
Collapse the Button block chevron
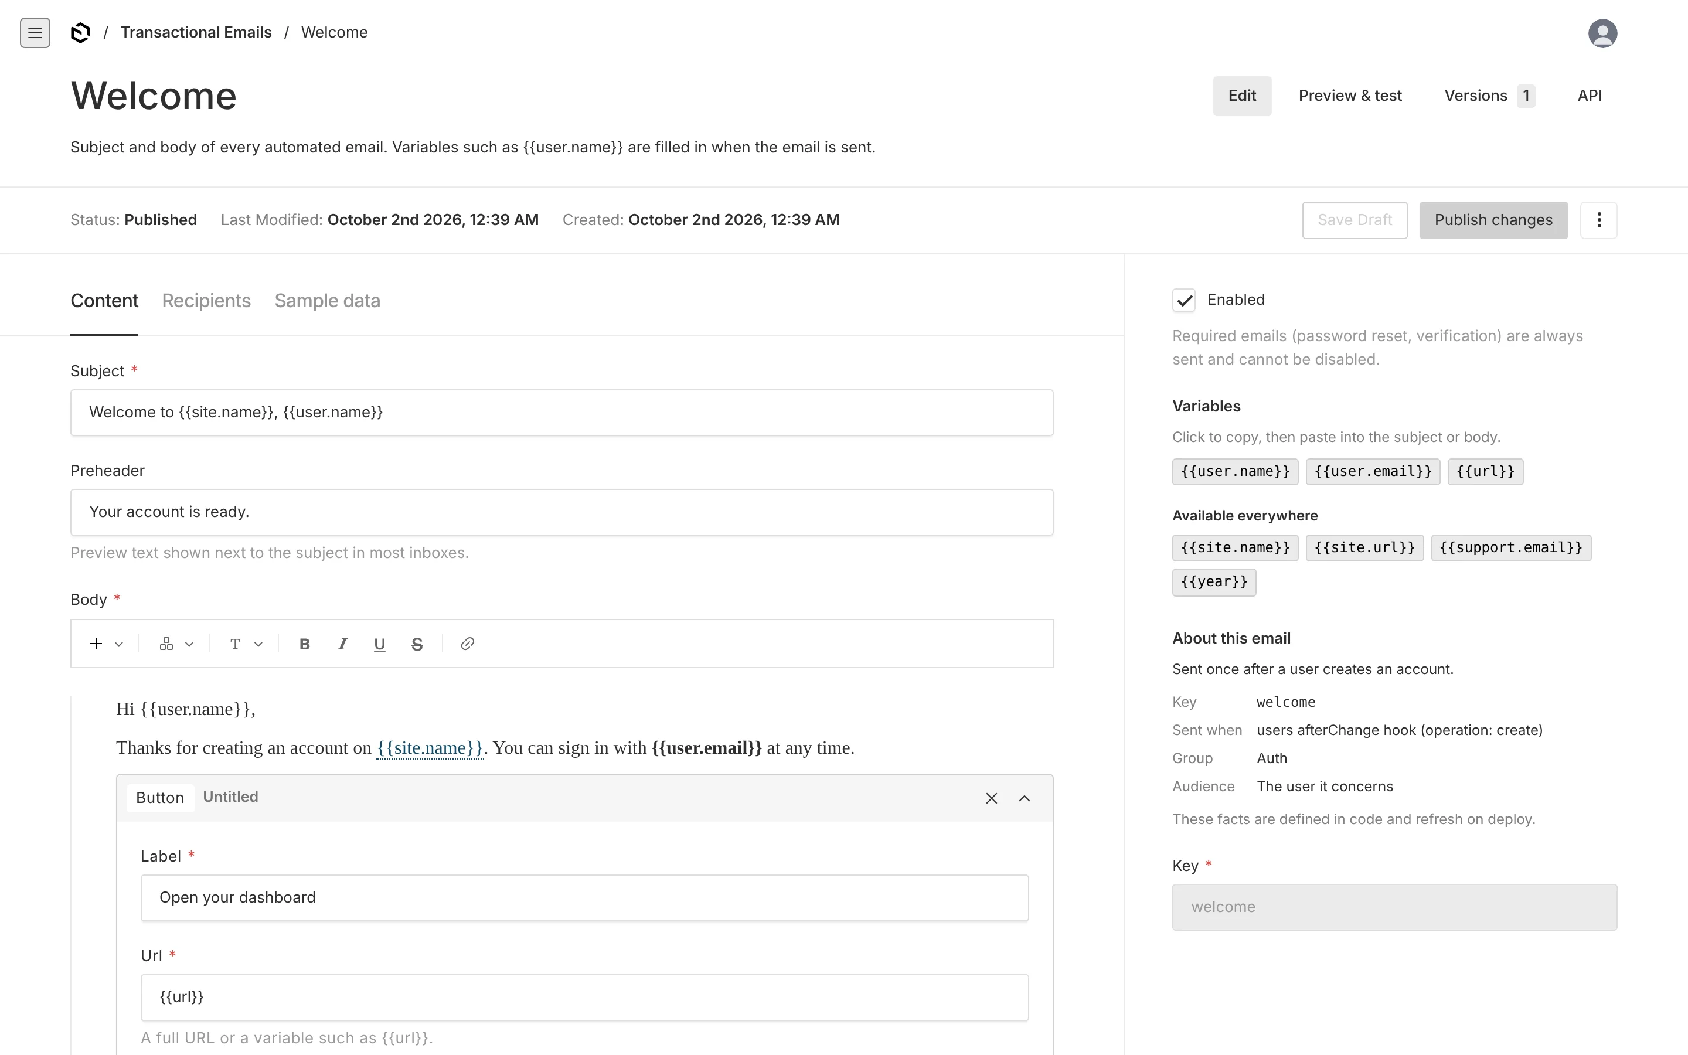(1024, 798)
